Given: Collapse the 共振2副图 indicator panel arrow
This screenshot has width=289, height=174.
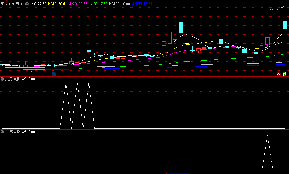Looking at the screenshot, I should pos(2,132).
